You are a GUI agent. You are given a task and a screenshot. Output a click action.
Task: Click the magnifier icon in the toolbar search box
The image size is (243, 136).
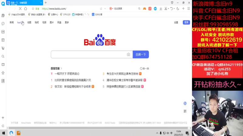click(139, 9)
